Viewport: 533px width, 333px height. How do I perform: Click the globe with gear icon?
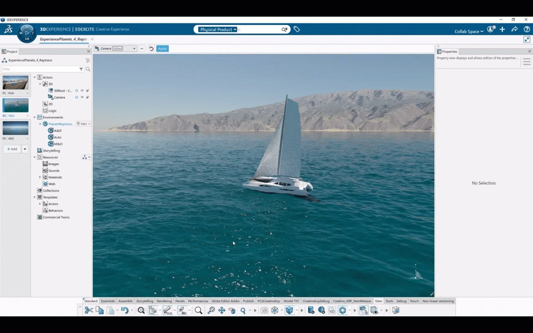[321, 310]
